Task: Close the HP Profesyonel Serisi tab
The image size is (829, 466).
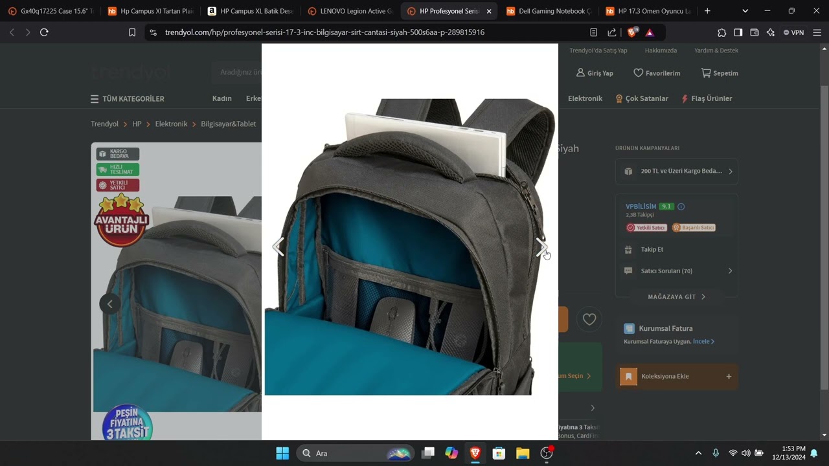Action: pos(489,11)
